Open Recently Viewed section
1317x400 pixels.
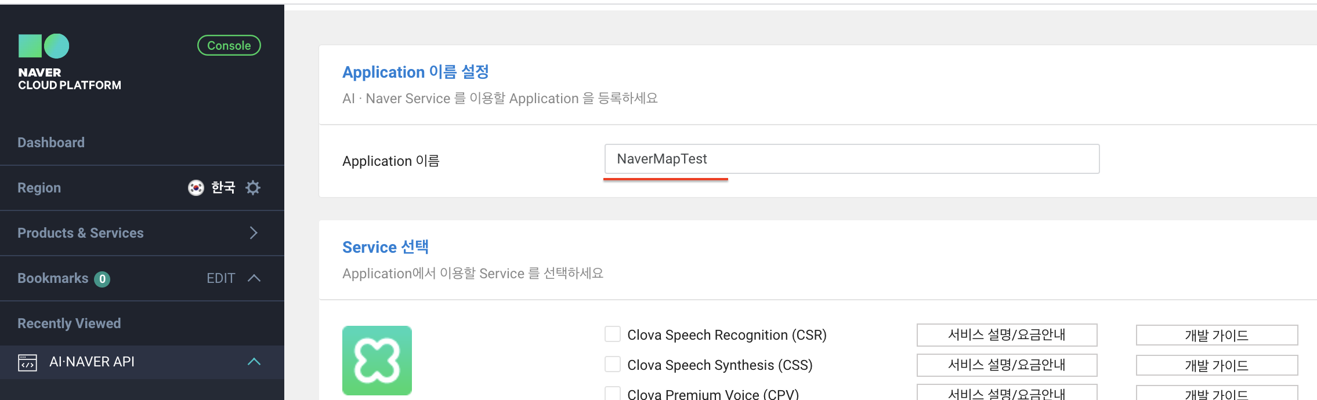(69, 323)
